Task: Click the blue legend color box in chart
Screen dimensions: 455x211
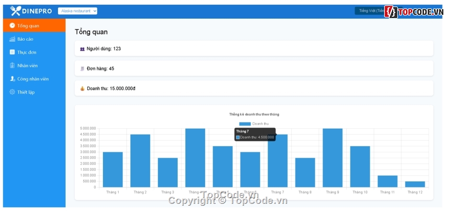Action: click(245, 124)
